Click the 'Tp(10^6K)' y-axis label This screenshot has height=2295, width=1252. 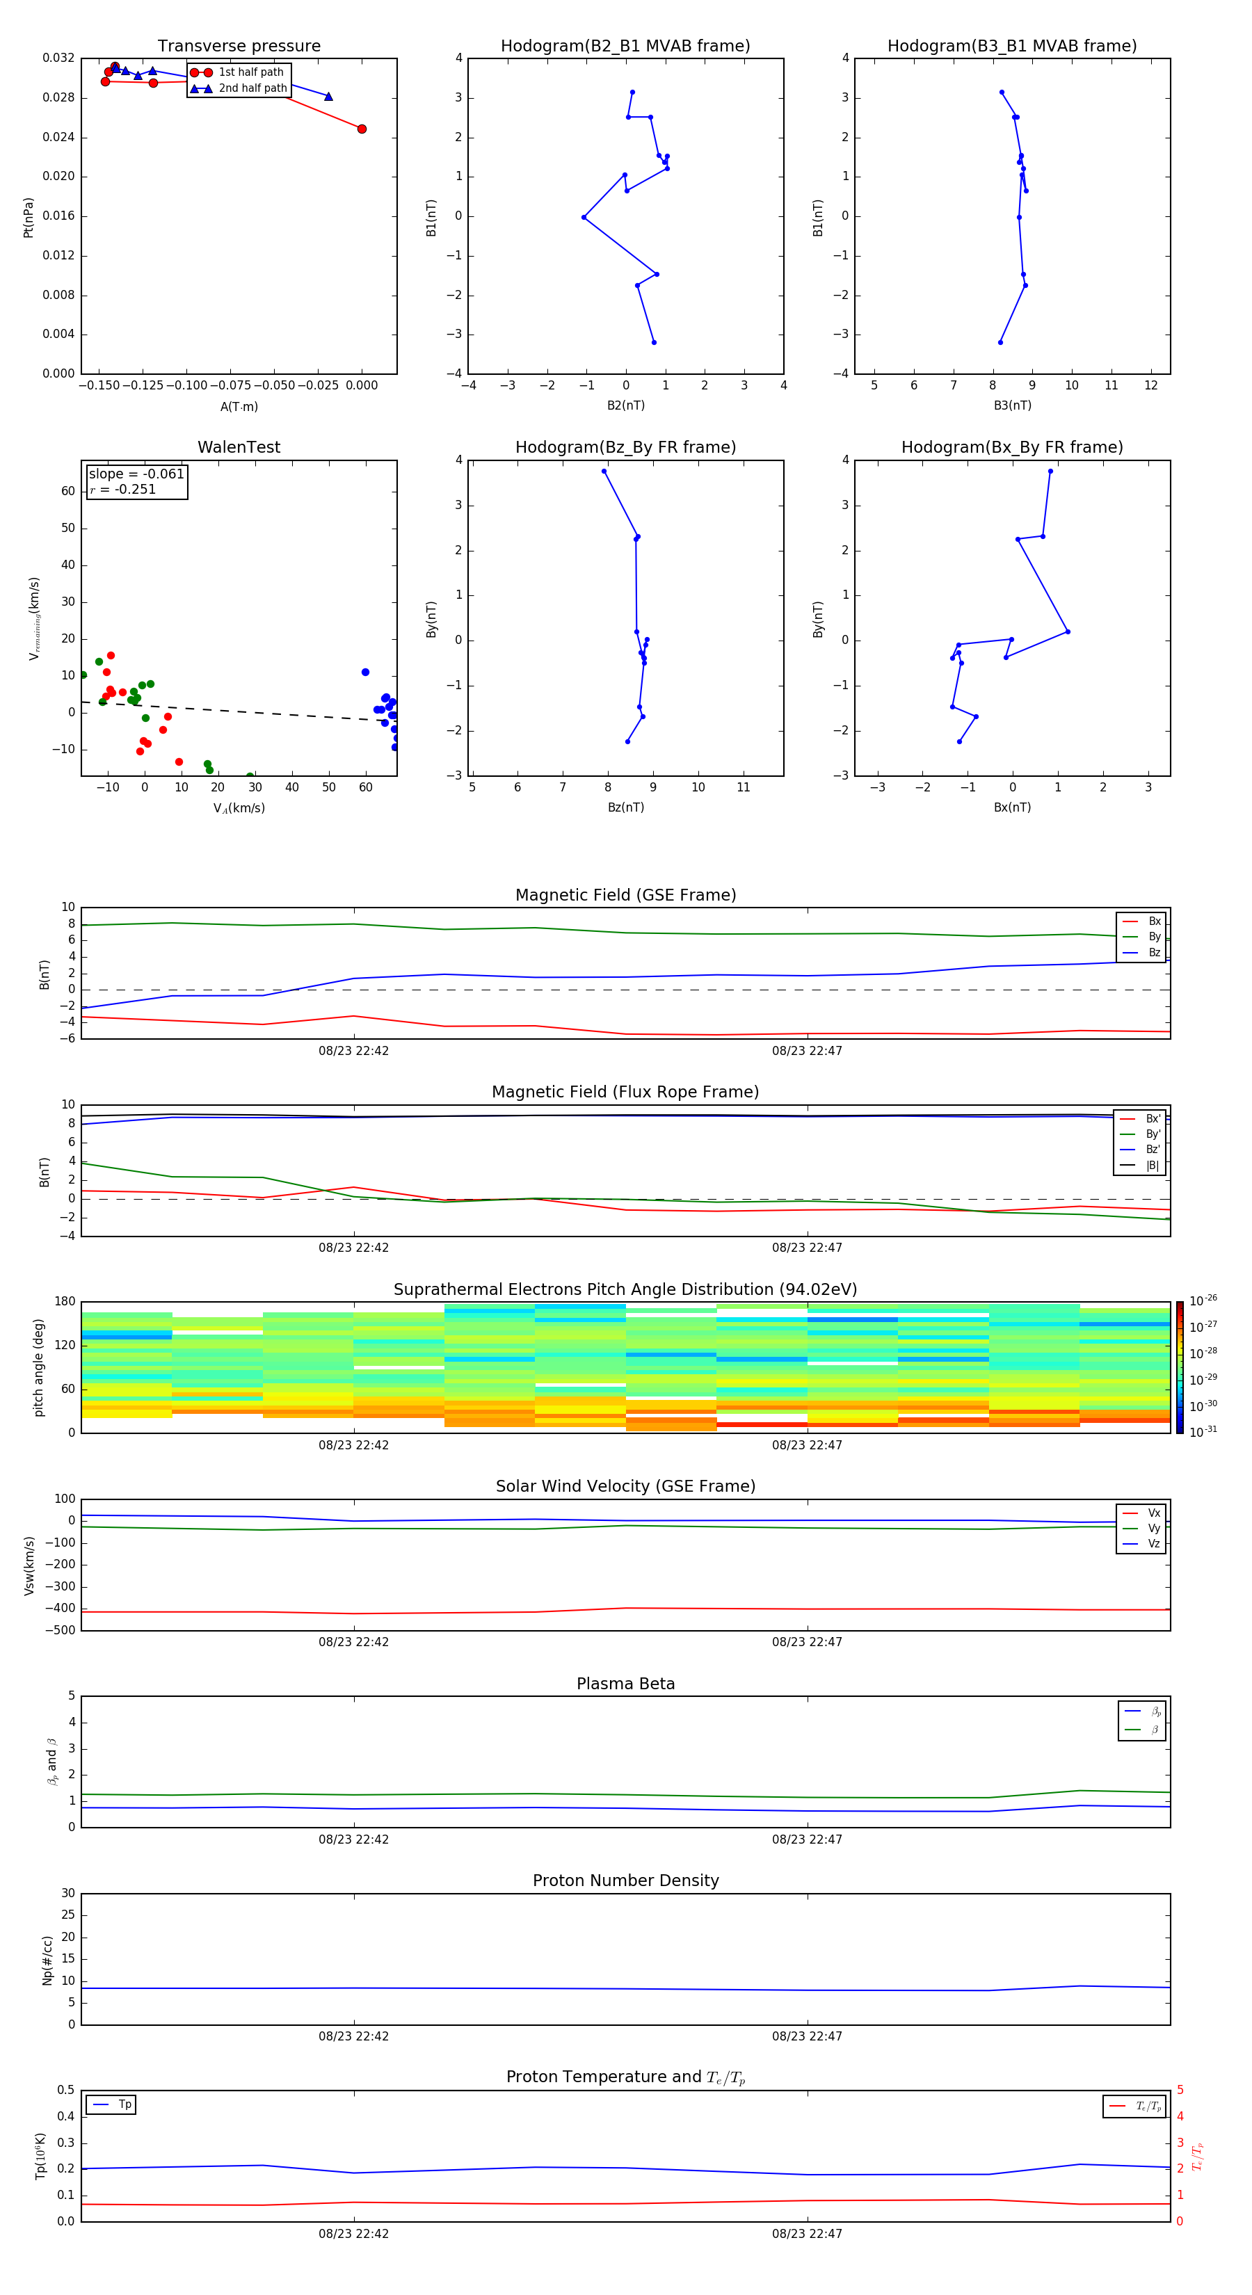click(40, 2156)
